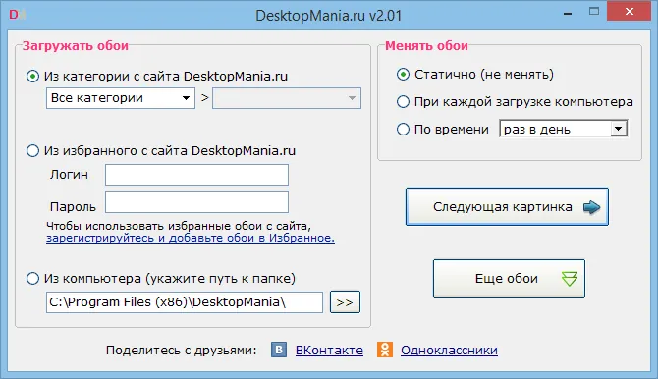658x379 pixels.
Task: Choose 'Статично (не менять)' option
Action: pos(403,75)
